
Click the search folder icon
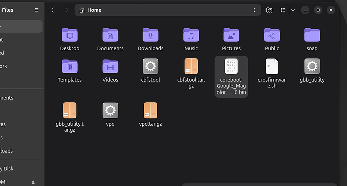pos(269,10)
